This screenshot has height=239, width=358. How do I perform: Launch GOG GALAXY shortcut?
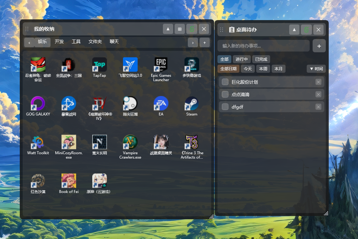(x=38, y=103)
